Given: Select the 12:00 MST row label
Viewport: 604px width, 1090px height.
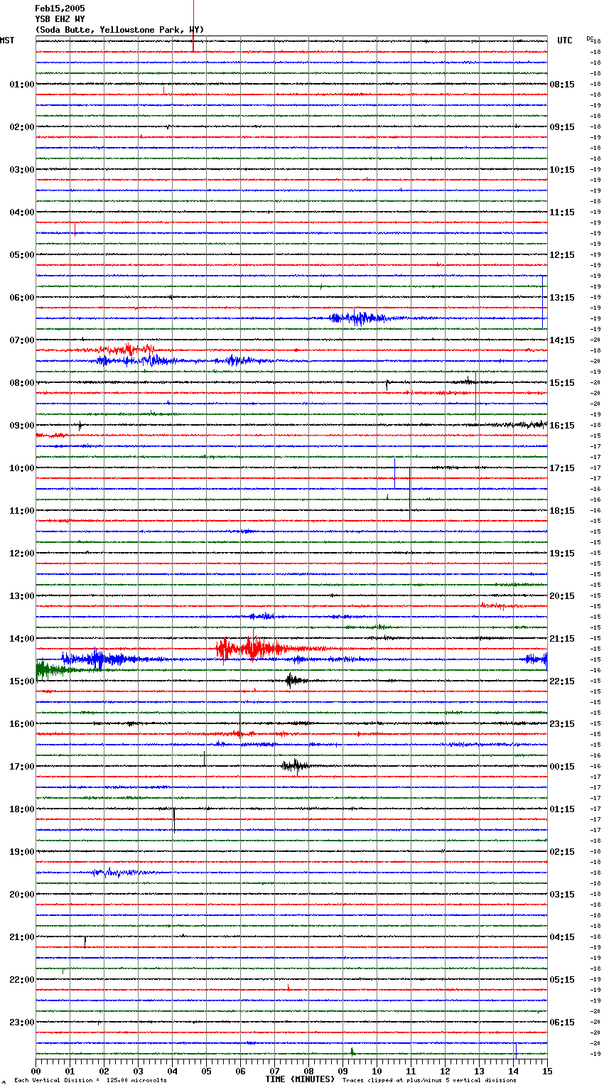Looking at the screenshot, I should pyautogui.click(x=22, y=554).
